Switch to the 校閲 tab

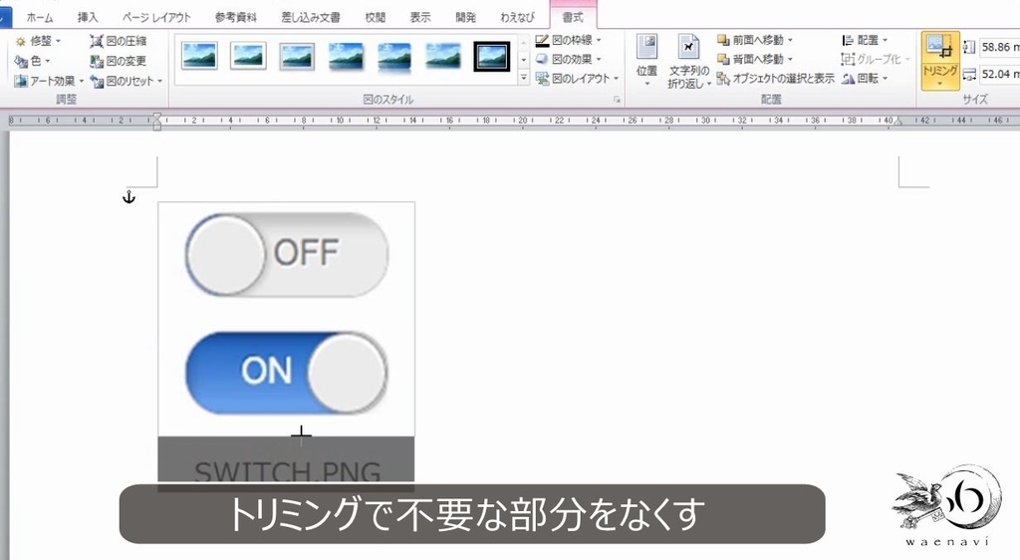[375, 18]
